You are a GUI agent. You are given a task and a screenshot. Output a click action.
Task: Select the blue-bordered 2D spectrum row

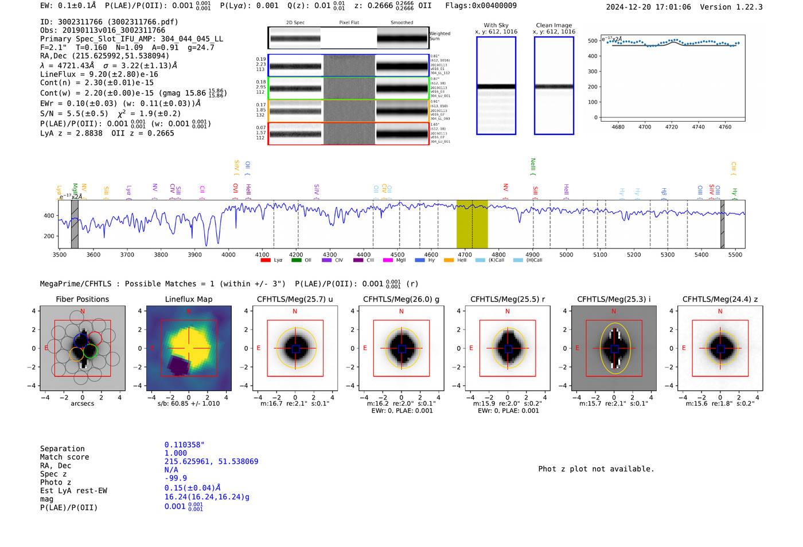(x=295, y=66)
